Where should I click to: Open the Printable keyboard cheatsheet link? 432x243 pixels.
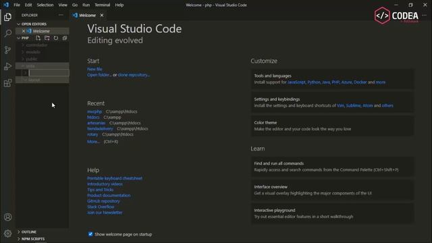[115, 178]
